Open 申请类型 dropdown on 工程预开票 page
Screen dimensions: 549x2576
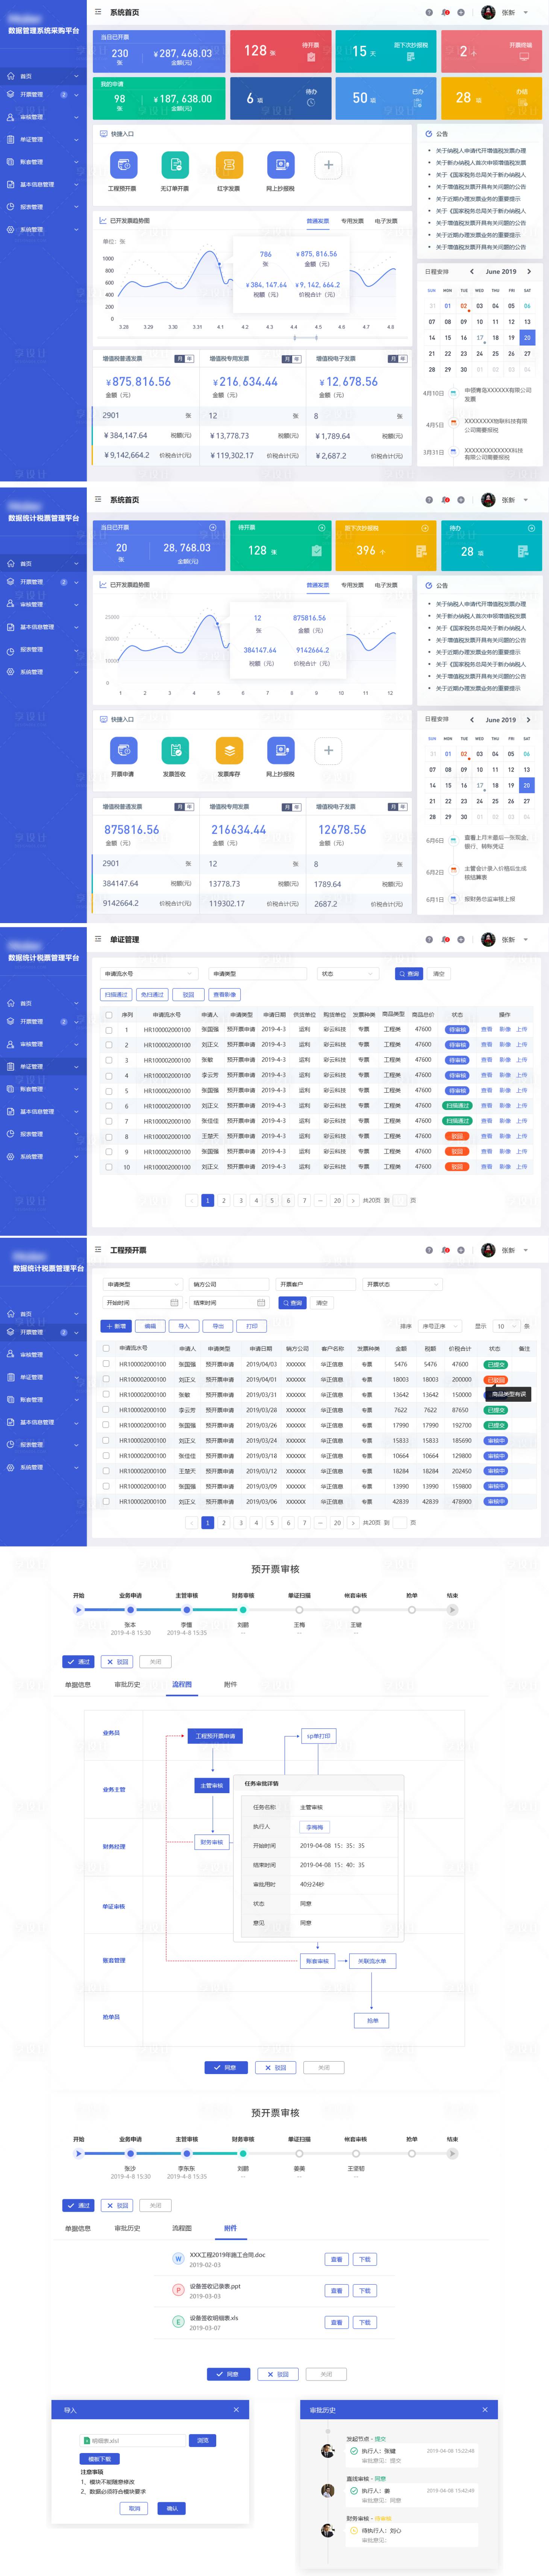143,1284
